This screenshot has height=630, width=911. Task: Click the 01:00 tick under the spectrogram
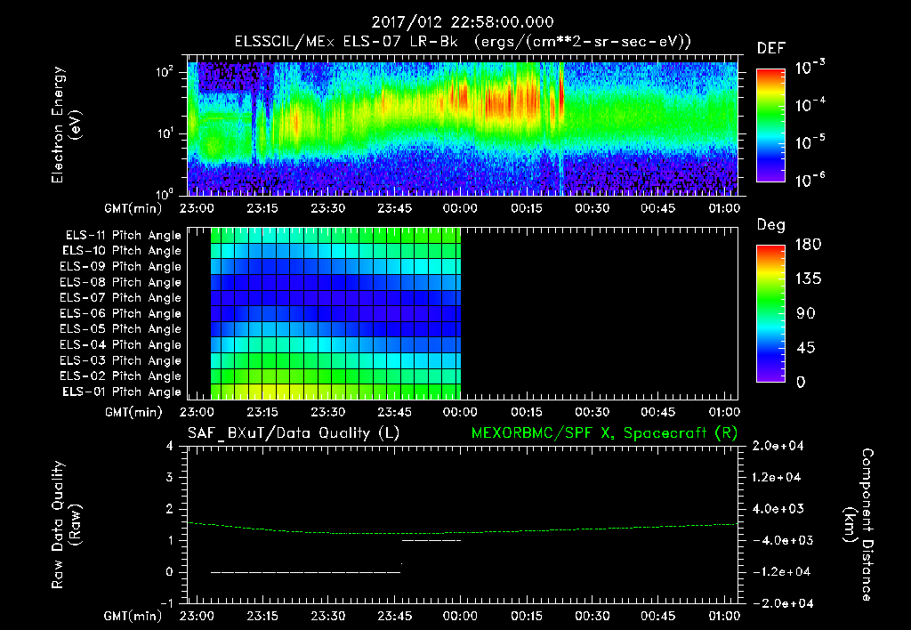724,208
